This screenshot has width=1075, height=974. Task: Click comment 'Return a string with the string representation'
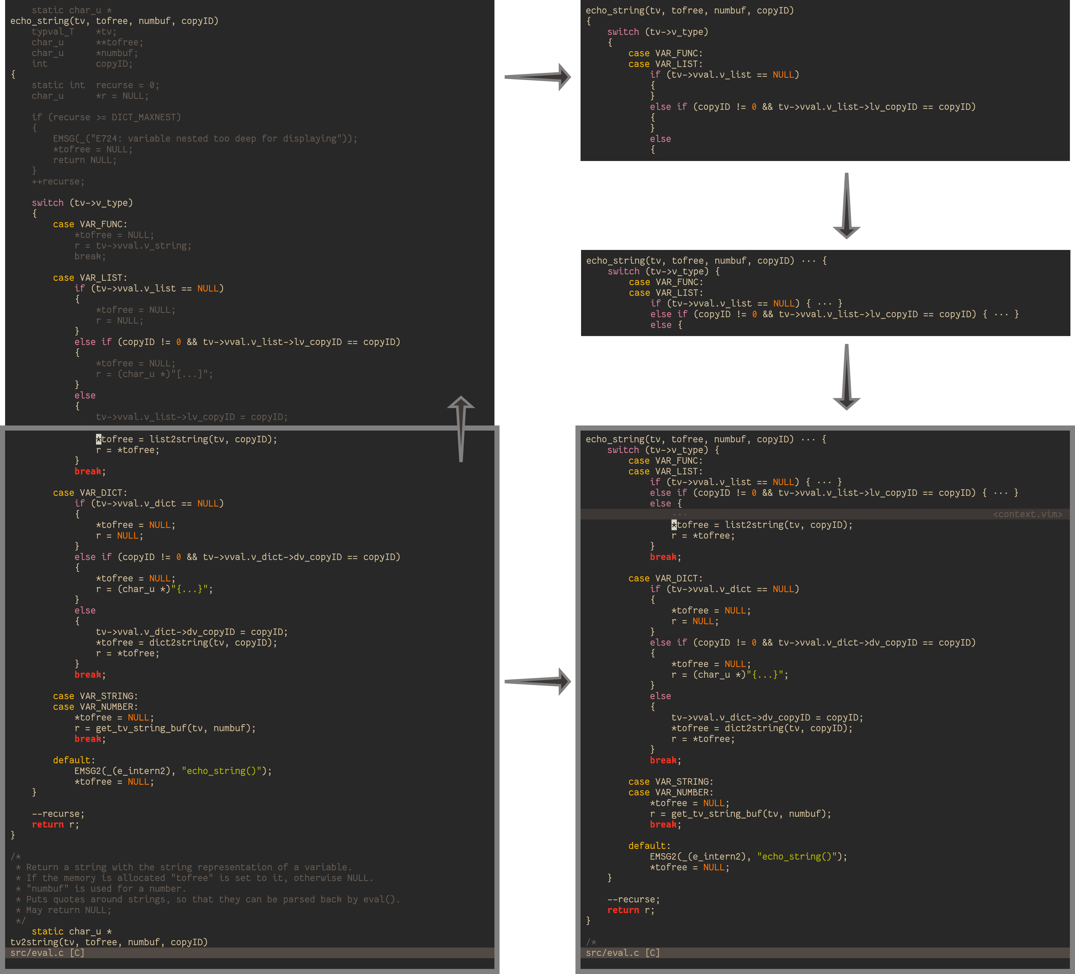tap(189, 867)
